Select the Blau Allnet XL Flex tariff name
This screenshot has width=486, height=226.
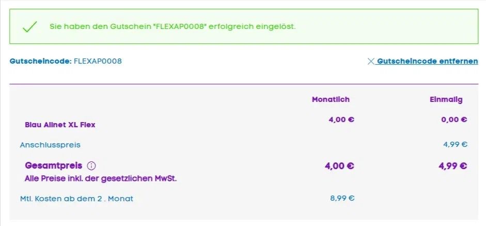60,125
